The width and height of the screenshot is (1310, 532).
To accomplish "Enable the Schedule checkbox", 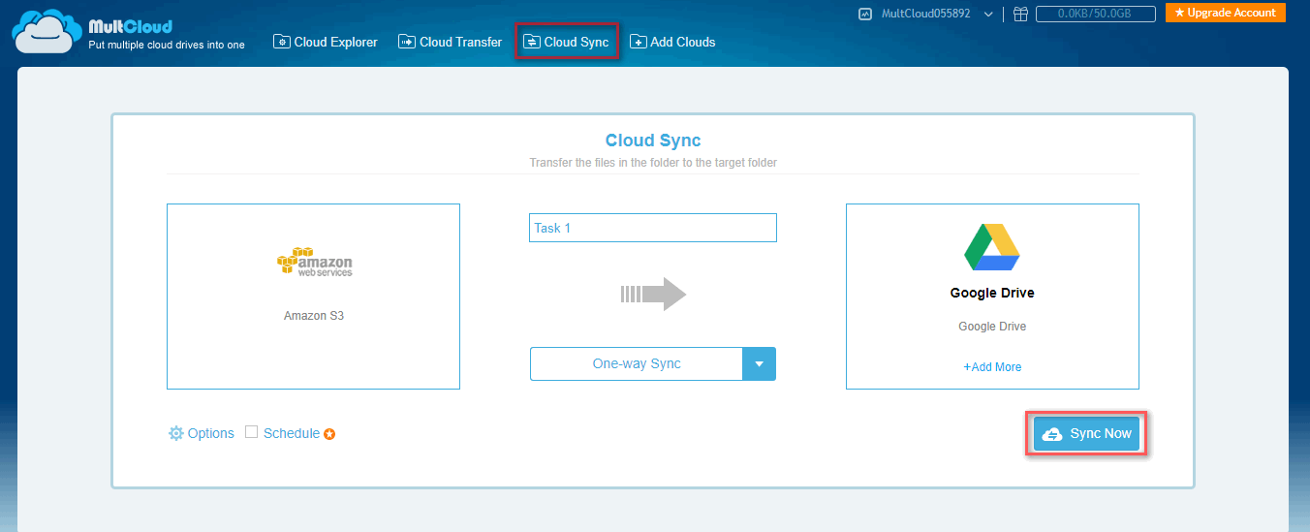I will coord(252,432).
